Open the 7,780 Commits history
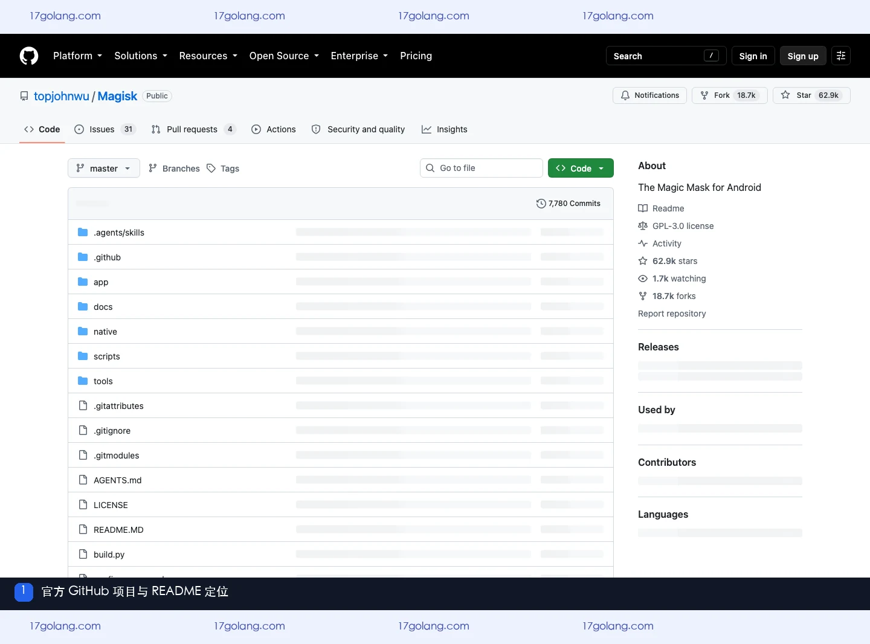870x644 pixels. [569, 204]
